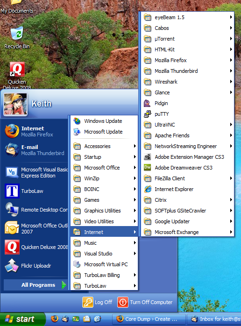The height and width of the screenshot is (326, 241).
Task: Click the Firefox quick launch icon in the taskbar
Action: pos(55,319)
